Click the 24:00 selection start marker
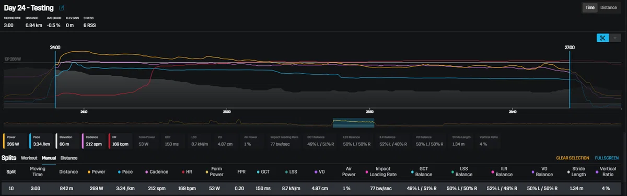The width and height of the screenshot is (627, 196). pyautogui.click(x=55, y=48)
